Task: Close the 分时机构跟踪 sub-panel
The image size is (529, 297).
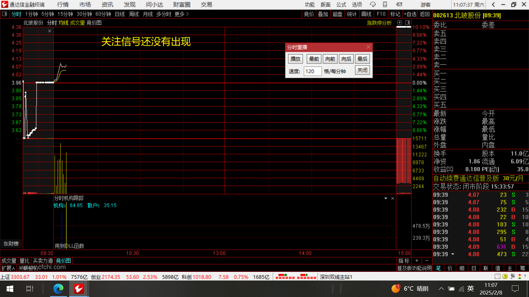Action: [x=393, y=198]
